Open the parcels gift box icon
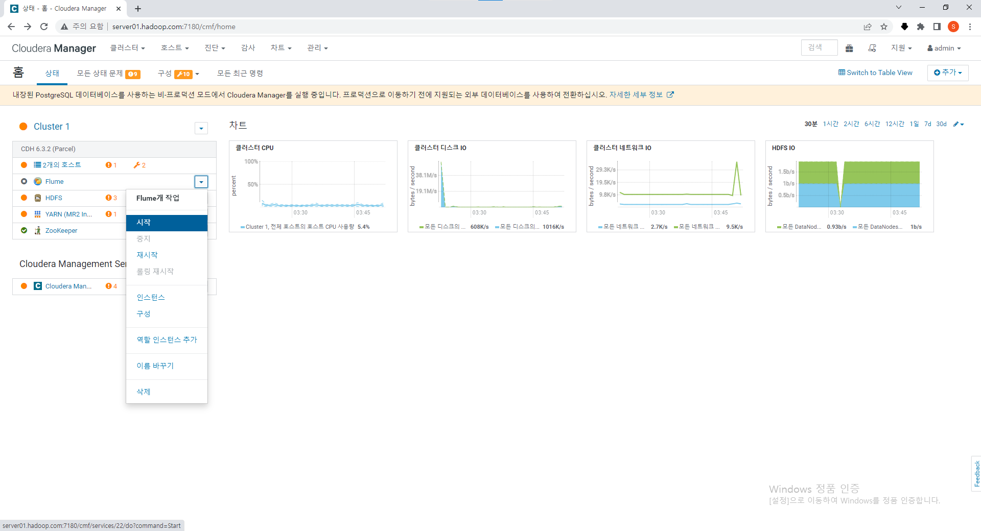The height and width of the screenshot is (531, 981). (849, 48)
